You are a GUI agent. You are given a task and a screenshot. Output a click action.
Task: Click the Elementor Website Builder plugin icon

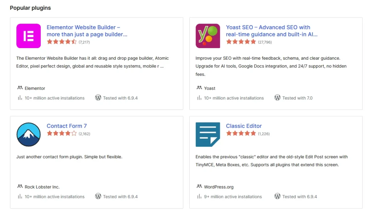pos(28,36)
